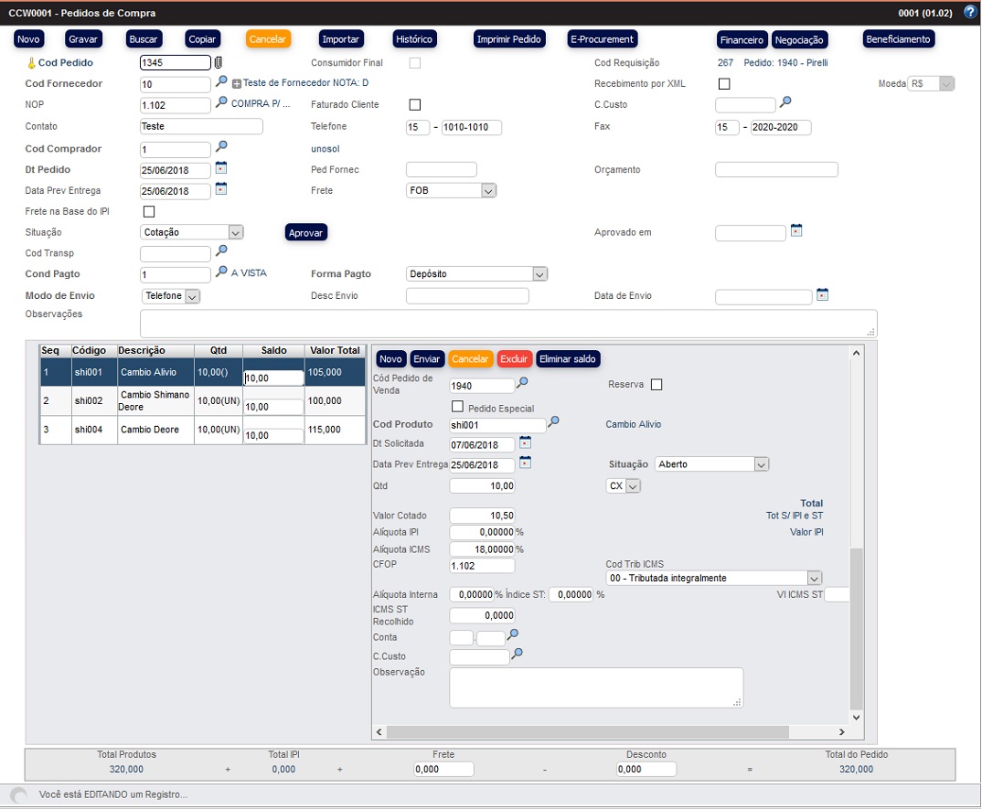Click the attachment paperclip icon beside Cod Pedido
The image size is (982, 809).
click(219, 63)
